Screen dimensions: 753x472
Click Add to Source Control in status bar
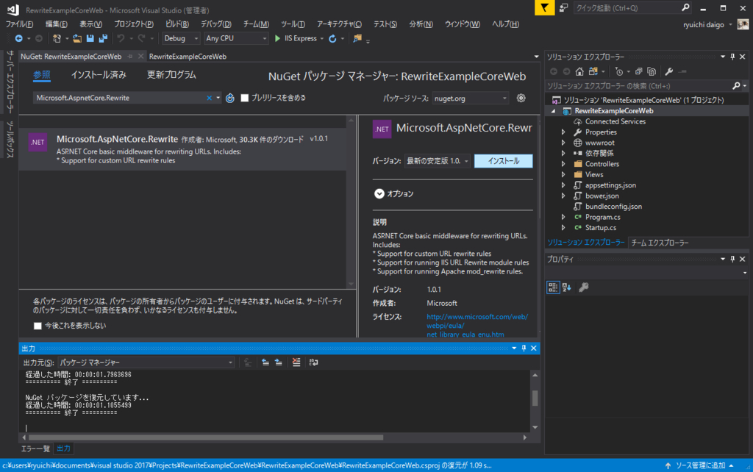[700, 465]
